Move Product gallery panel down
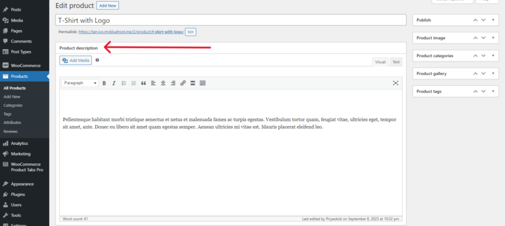This screenshot has width=505, height=226. (483, 74)
